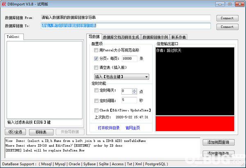This screenshot has height=168, width=246.
Task: Click the interval seconds field showing 5
Action: [129, 100]
